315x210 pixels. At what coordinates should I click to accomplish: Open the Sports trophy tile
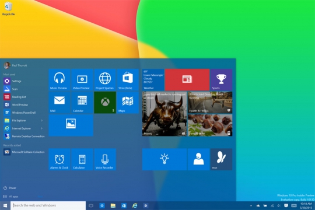221,80
